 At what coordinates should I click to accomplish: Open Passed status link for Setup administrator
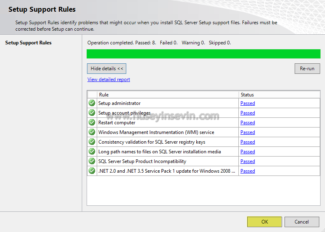point(247,103)
